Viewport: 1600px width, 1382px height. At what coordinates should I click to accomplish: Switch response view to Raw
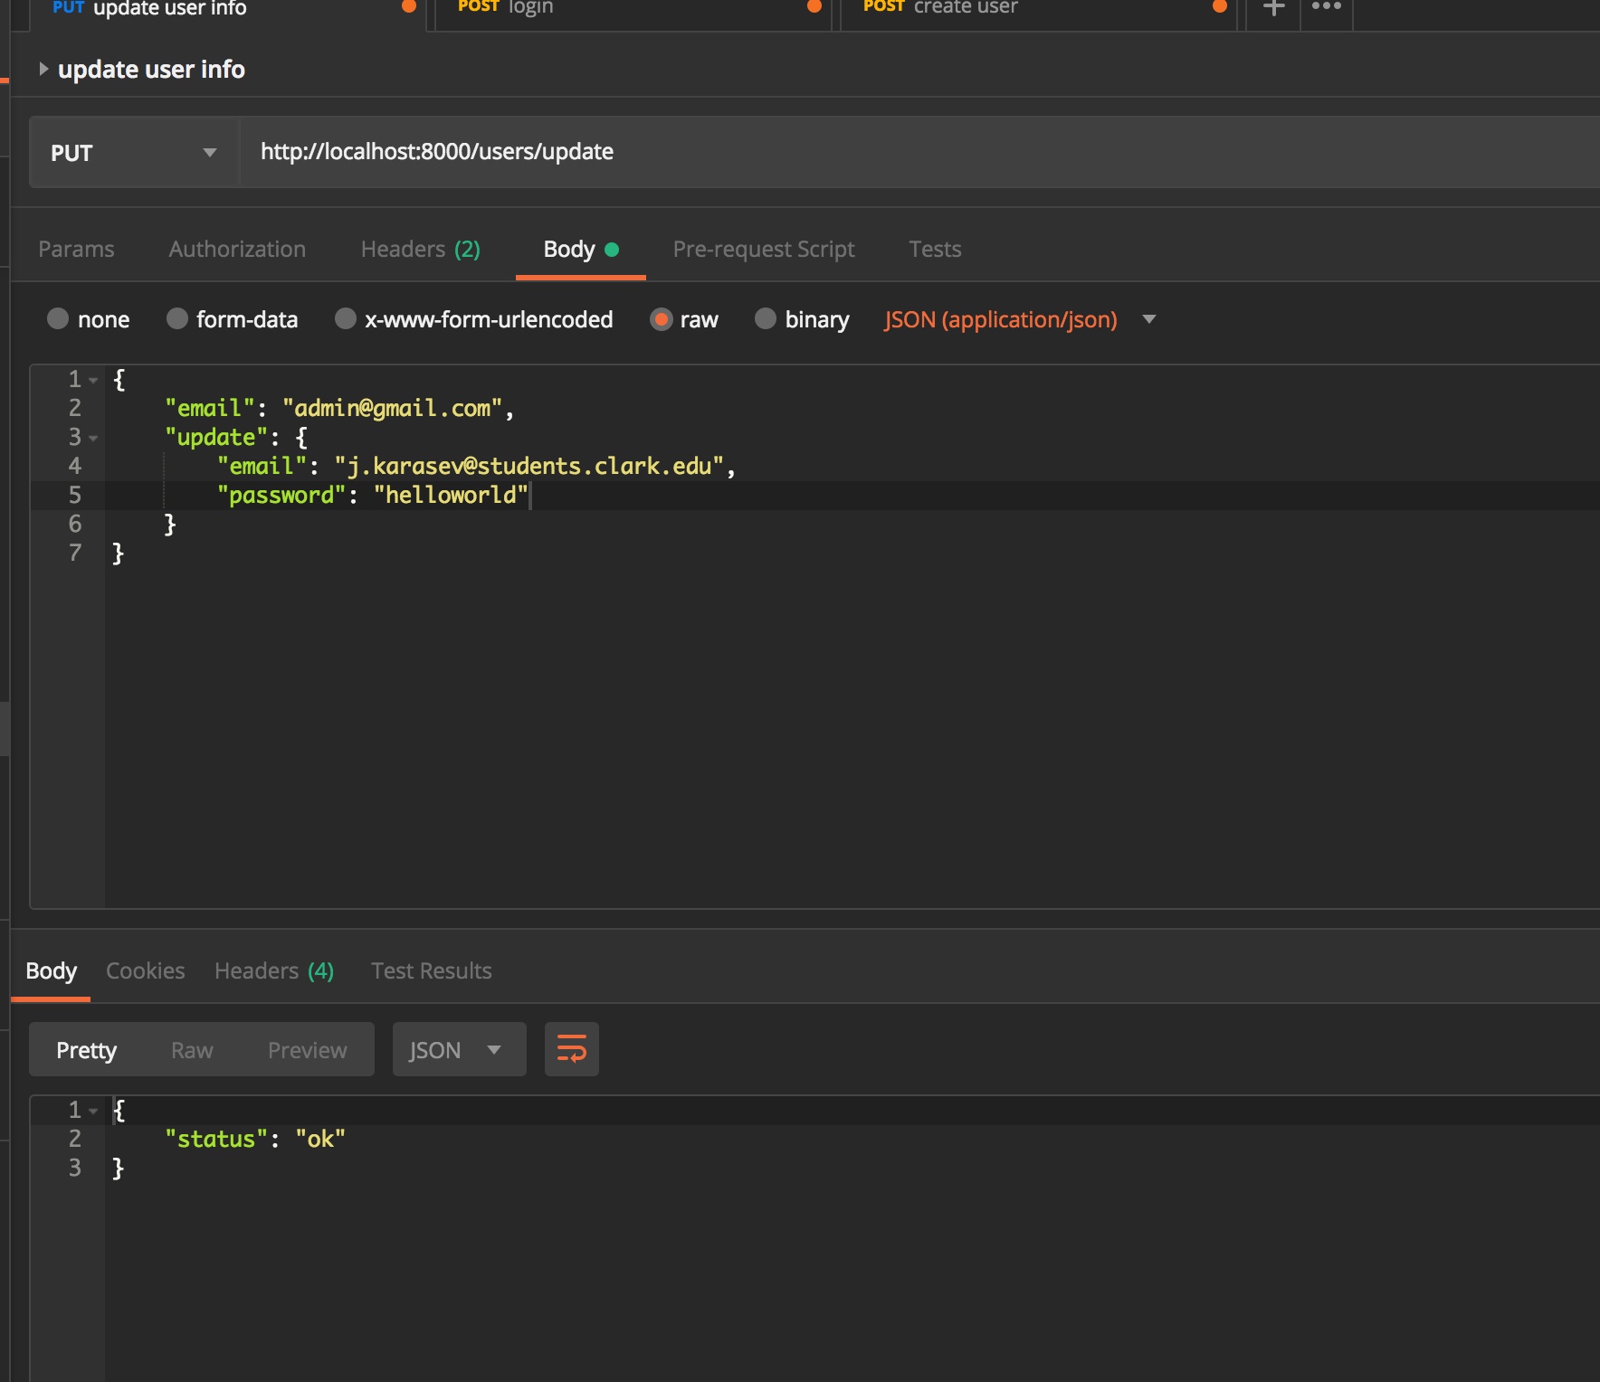point(192,1049)
